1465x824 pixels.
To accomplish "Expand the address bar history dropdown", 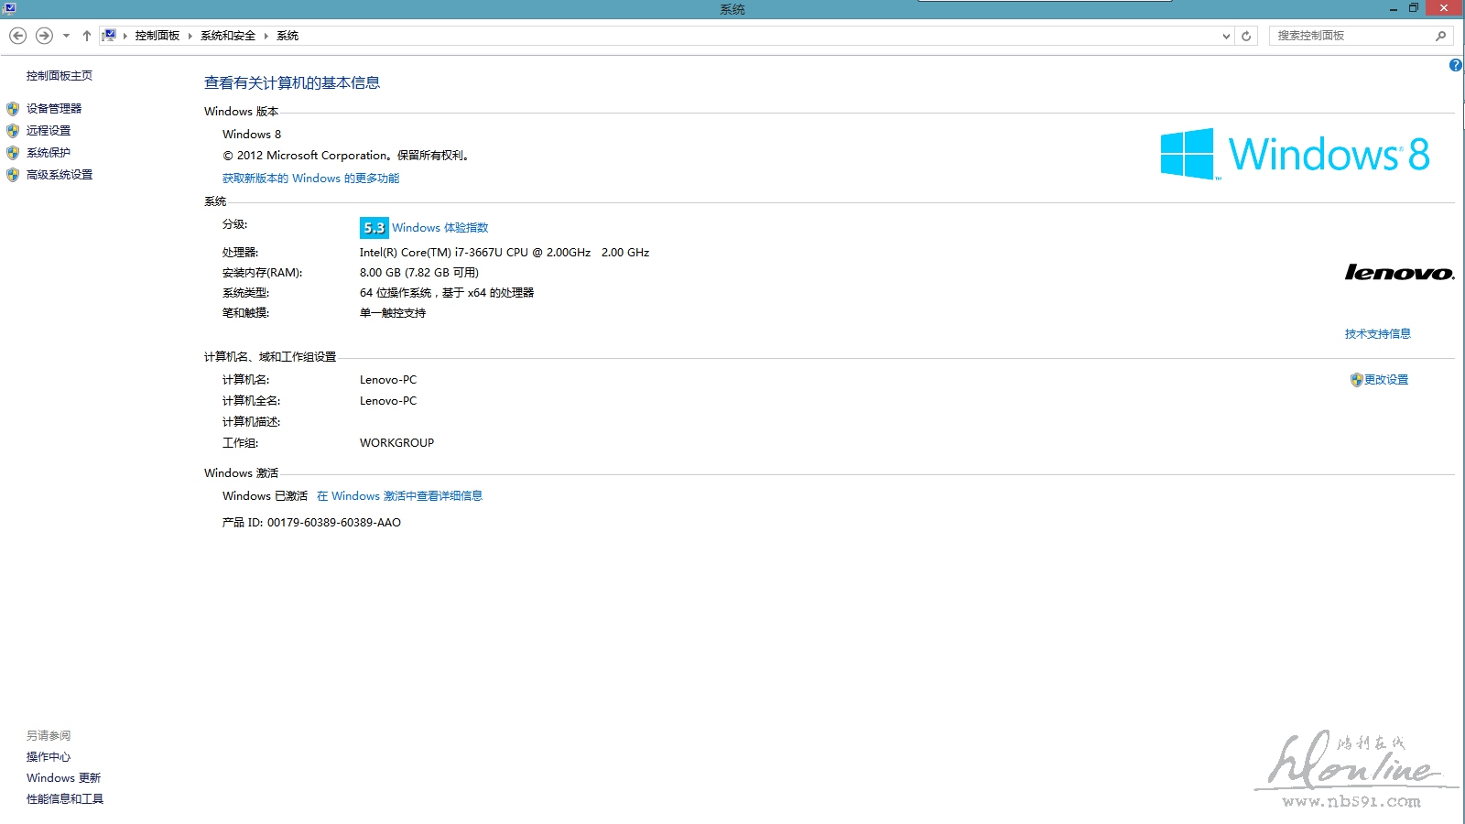I will 1226,36.
